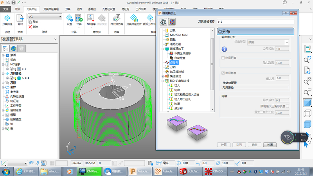Select 刀轴 in the strategy tree

[x=173, y=67]
